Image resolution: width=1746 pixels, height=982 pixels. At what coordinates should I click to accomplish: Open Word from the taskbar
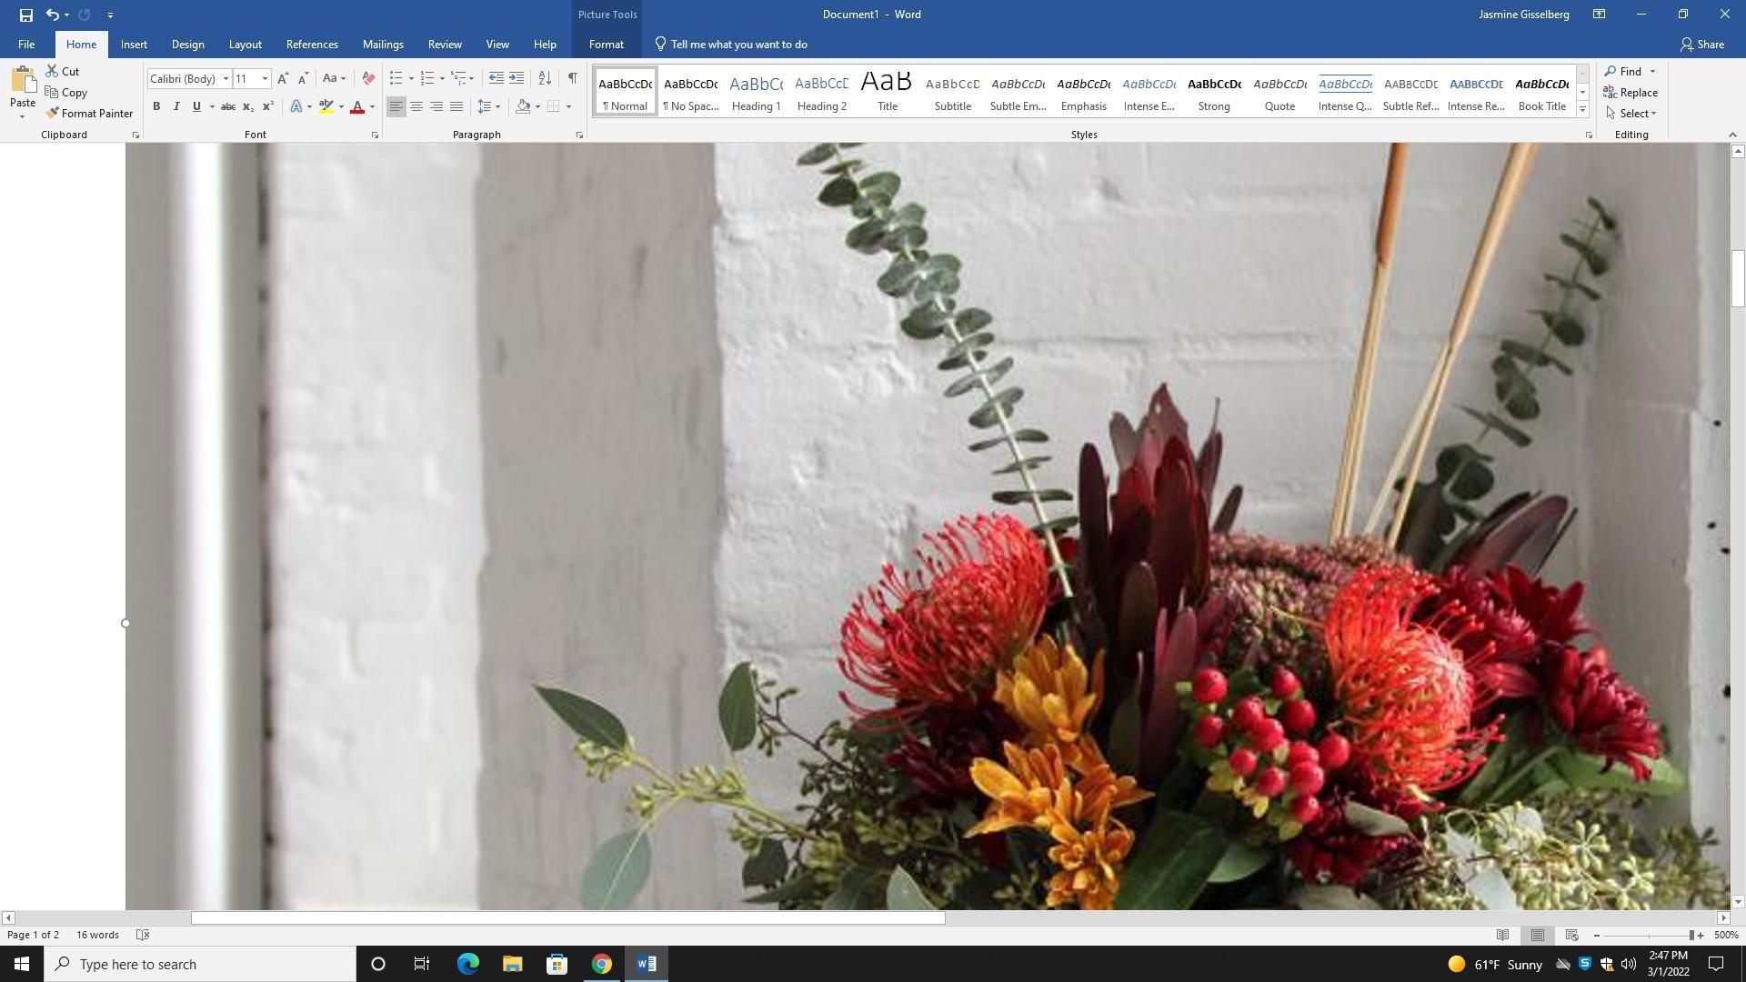(646, 964)
